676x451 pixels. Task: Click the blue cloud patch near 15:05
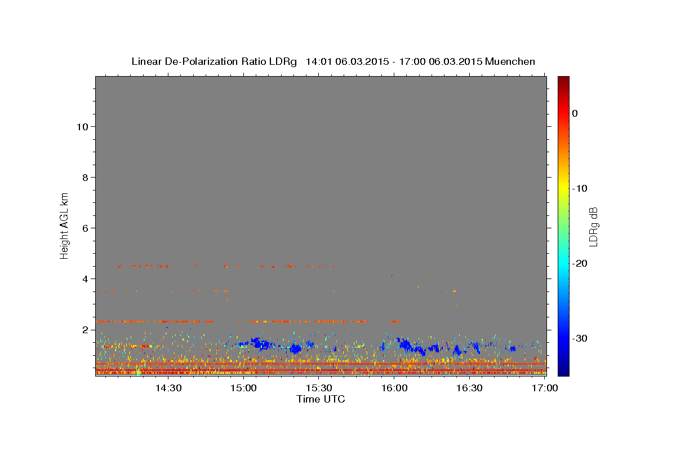coord(259,343)
